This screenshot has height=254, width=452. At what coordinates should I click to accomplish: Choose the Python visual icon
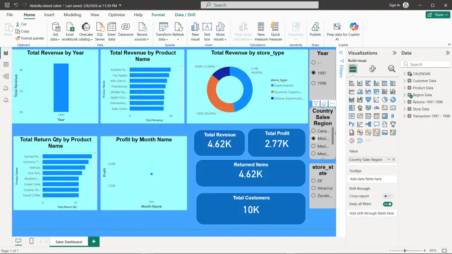tap(351, 124)
